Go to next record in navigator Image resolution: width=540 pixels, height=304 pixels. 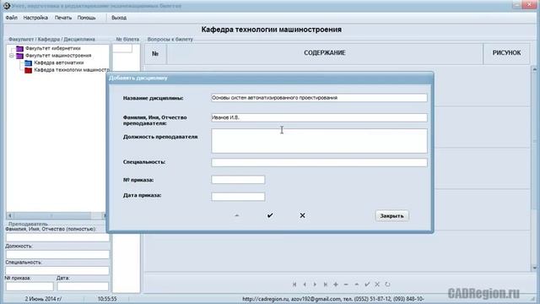[315, 285]
